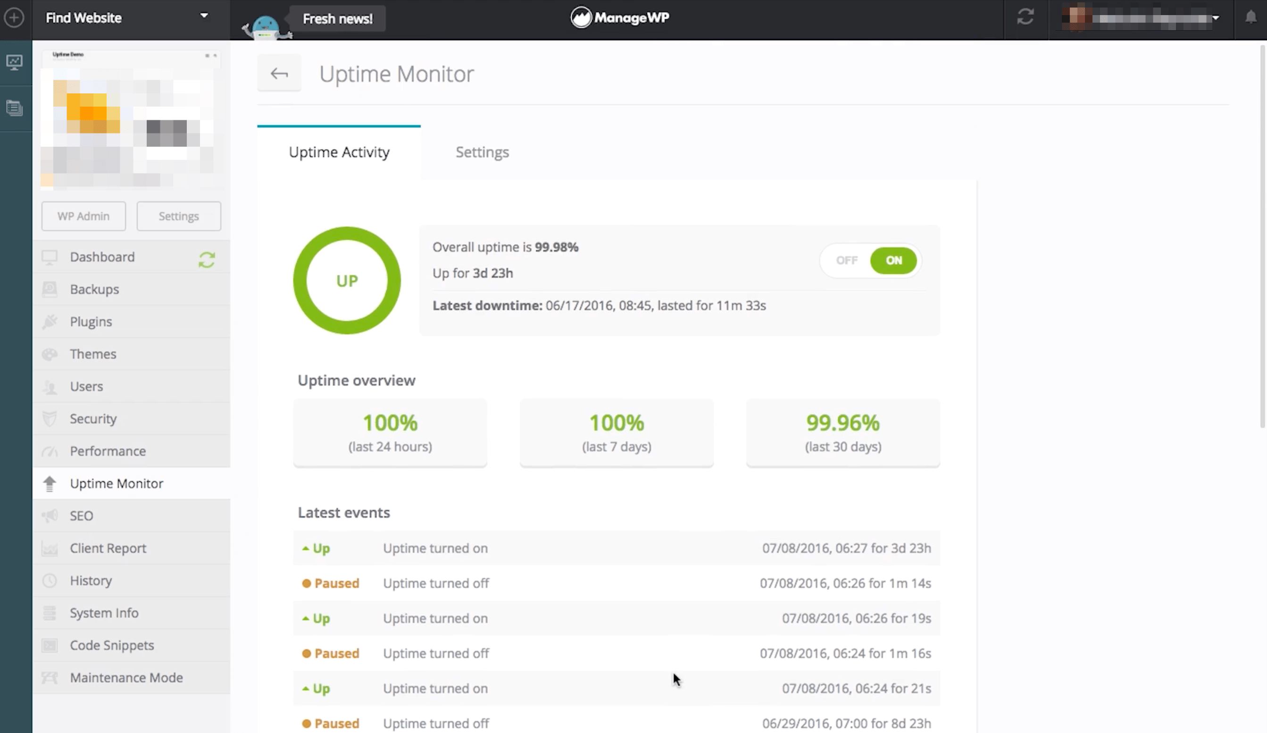The height and width of the screenshot is (733, 1267).
Task: Open the user account dropdown arrow
Action: pos(1216,18)
